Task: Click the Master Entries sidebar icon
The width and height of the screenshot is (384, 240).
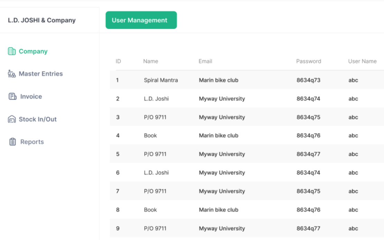Action: 12,74
